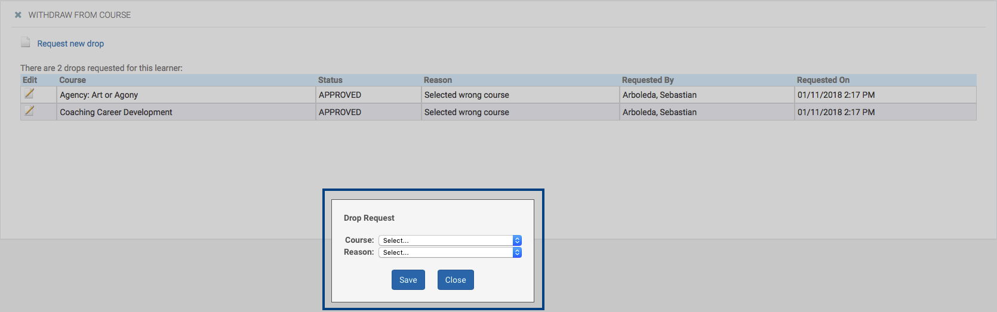Select the Coaching Career Development course cell
The image size is (997, 312).
pos(116,112)
